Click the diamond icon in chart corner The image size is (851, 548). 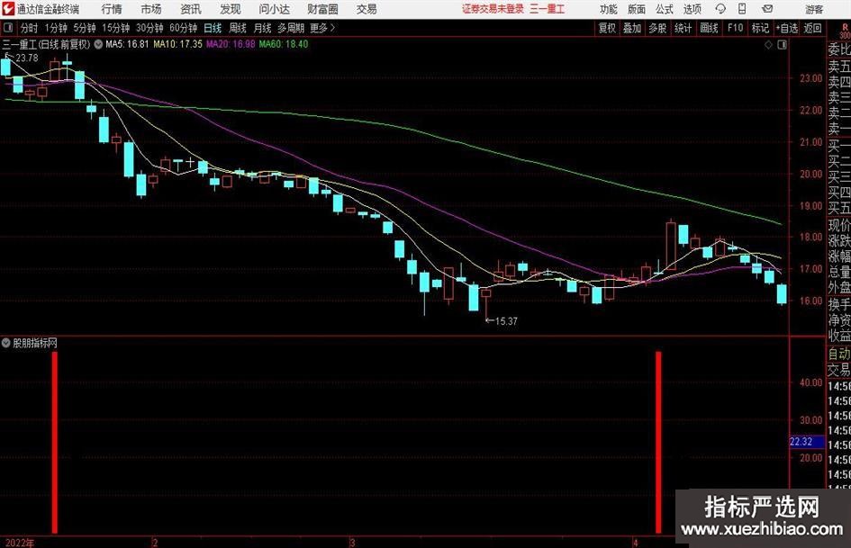[x=768, y=45]
